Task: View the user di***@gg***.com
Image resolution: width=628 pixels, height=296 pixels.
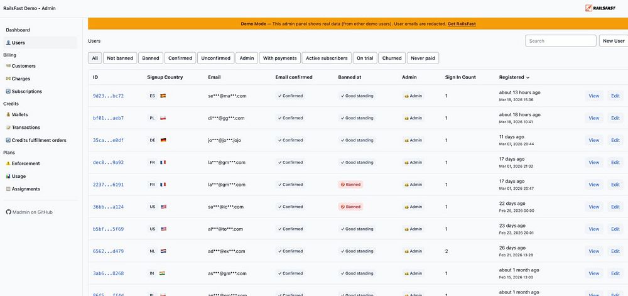Action: [x=594, y=118]
